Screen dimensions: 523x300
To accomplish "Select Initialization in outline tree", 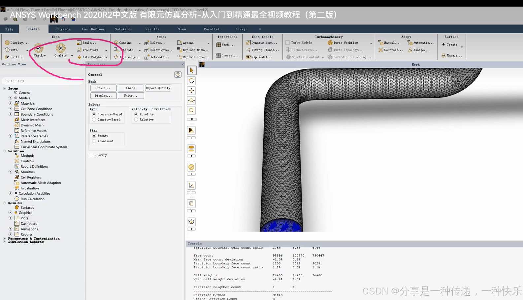I will tap(30, 188).
